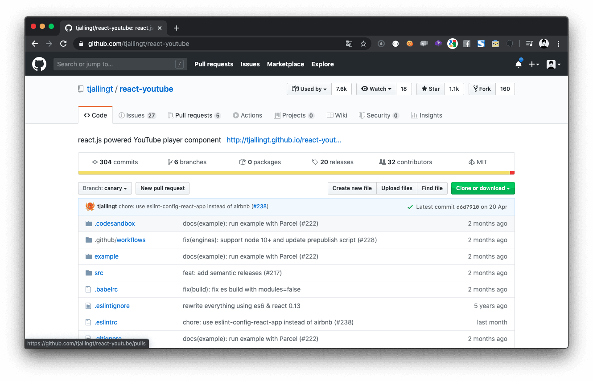Click the folder icon beside .codesandbox
This screenshot has width=593, height=381.
click(x=88, y=223)
